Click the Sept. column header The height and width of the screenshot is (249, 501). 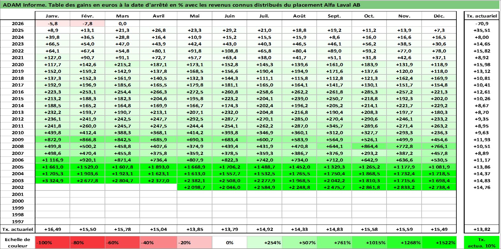click(x=334, y=16)
